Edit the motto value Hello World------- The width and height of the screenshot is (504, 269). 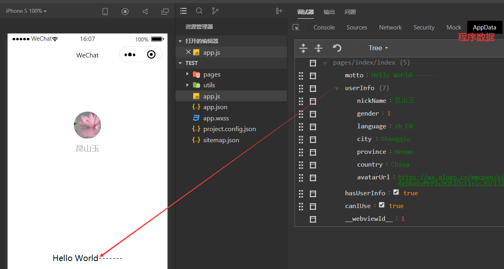(x=404, y=75)
